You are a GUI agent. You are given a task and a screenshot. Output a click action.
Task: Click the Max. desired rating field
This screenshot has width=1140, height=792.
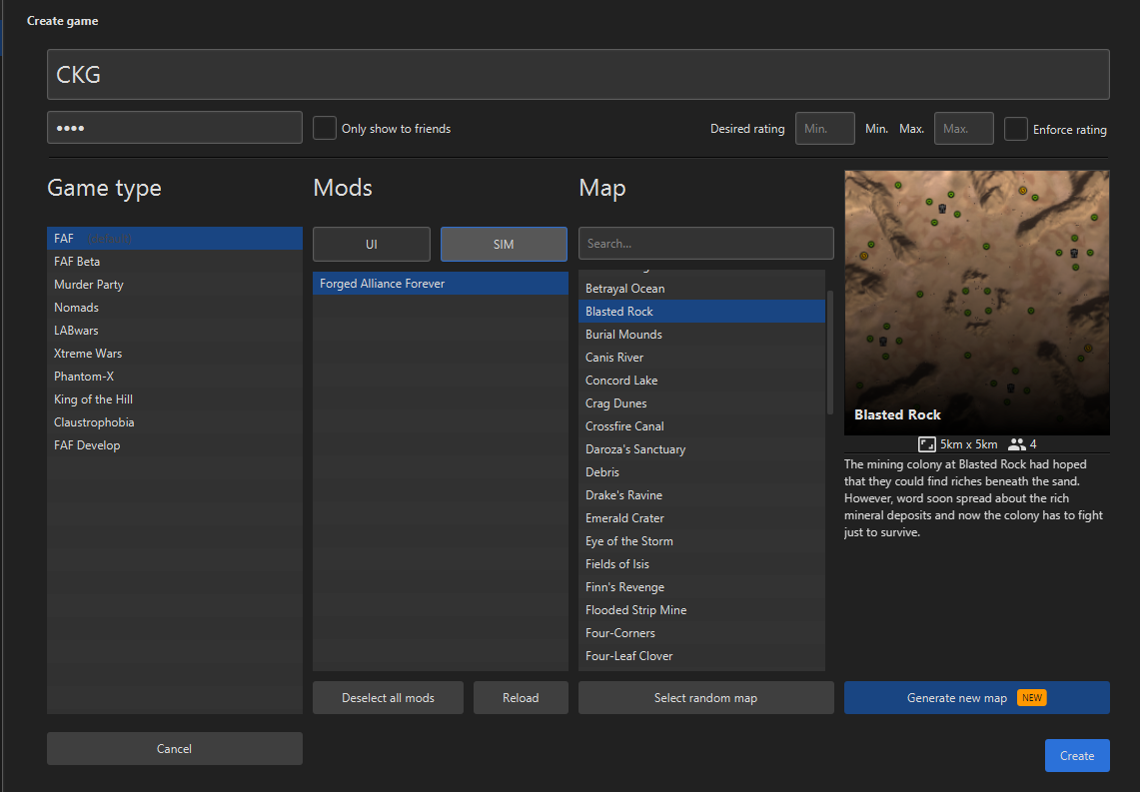point(964,129)
